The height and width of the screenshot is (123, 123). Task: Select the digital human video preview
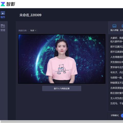[62, 59]
